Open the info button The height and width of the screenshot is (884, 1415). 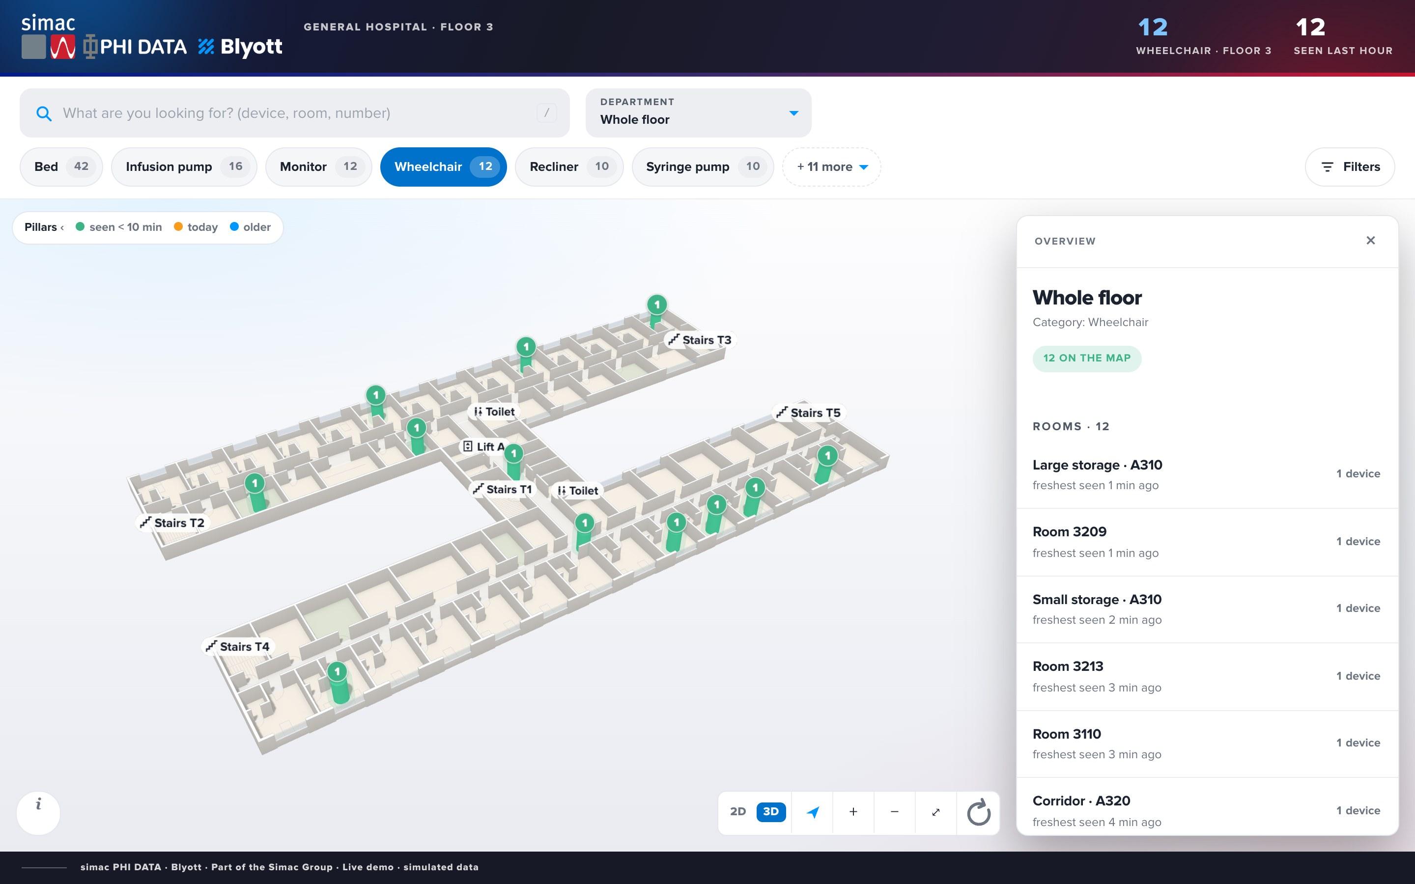[x=39, y=812]
